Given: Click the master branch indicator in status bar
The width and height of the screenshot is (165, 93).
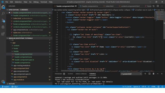Looking at the screenshot, I should tap(6, 87).
